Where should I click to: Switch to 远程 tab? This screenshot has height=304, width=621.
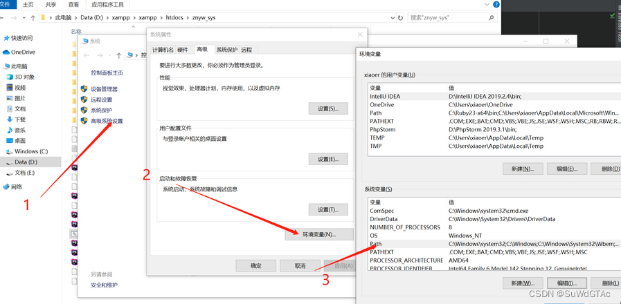coord(246,50)
